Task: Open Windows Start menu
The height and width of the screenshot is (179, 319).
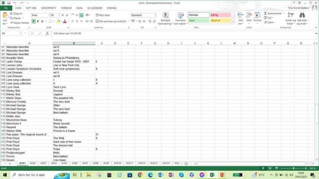Action: click(5, 175)
